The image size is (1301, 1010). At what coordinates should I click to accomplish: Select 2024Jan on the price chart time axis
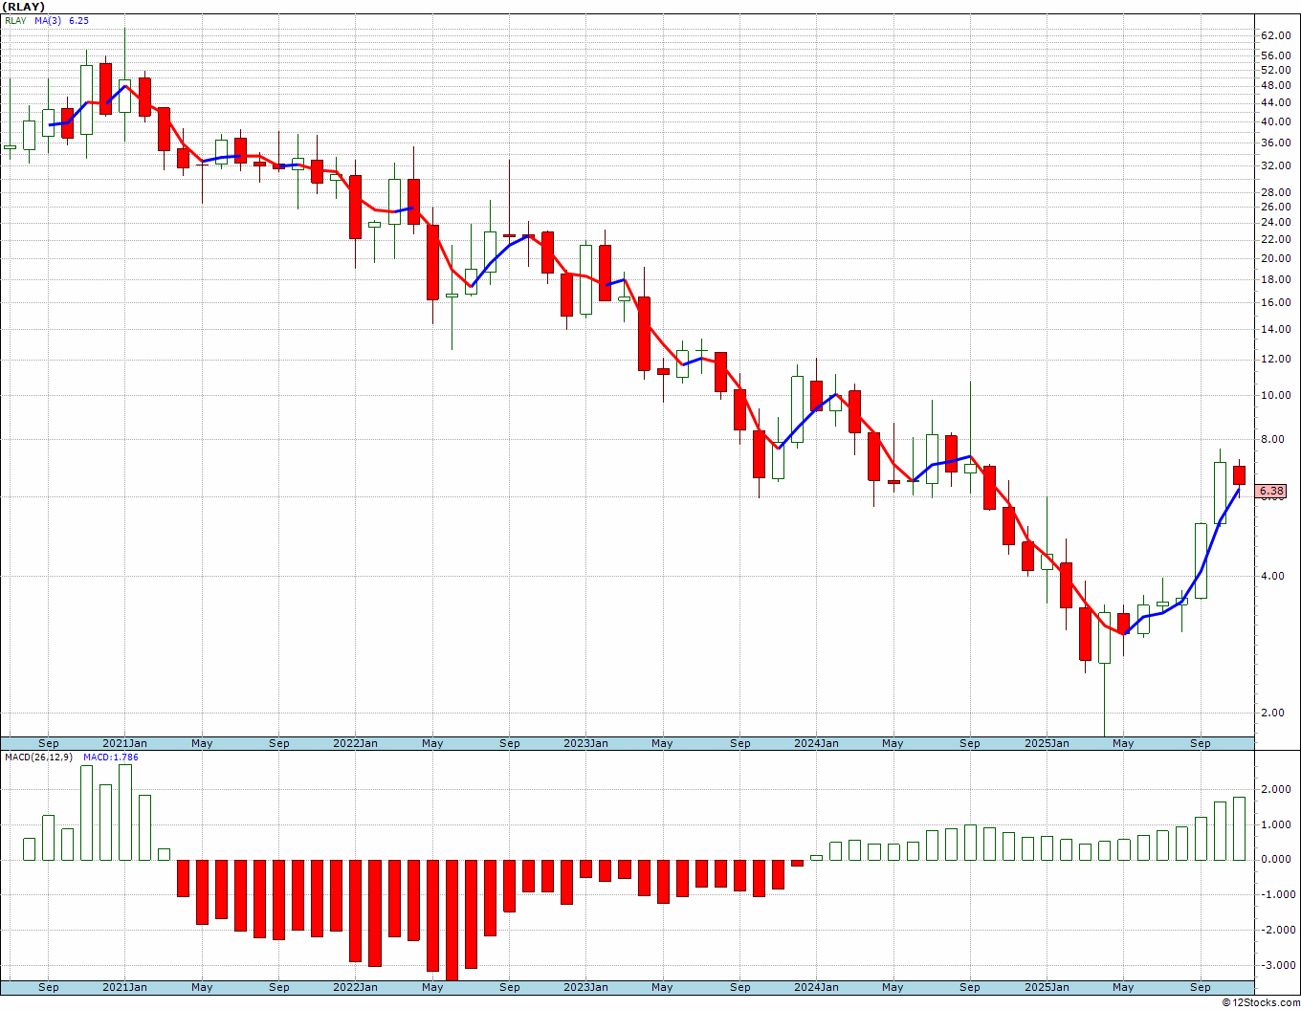pyautogui.click(x=816, y=743)
